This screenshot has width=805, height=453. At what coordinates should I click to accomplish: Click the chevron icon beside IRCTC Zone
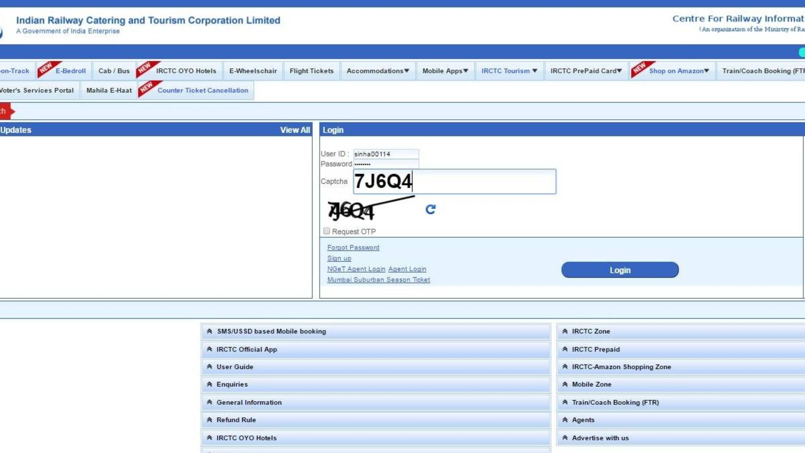coord(565,331)
